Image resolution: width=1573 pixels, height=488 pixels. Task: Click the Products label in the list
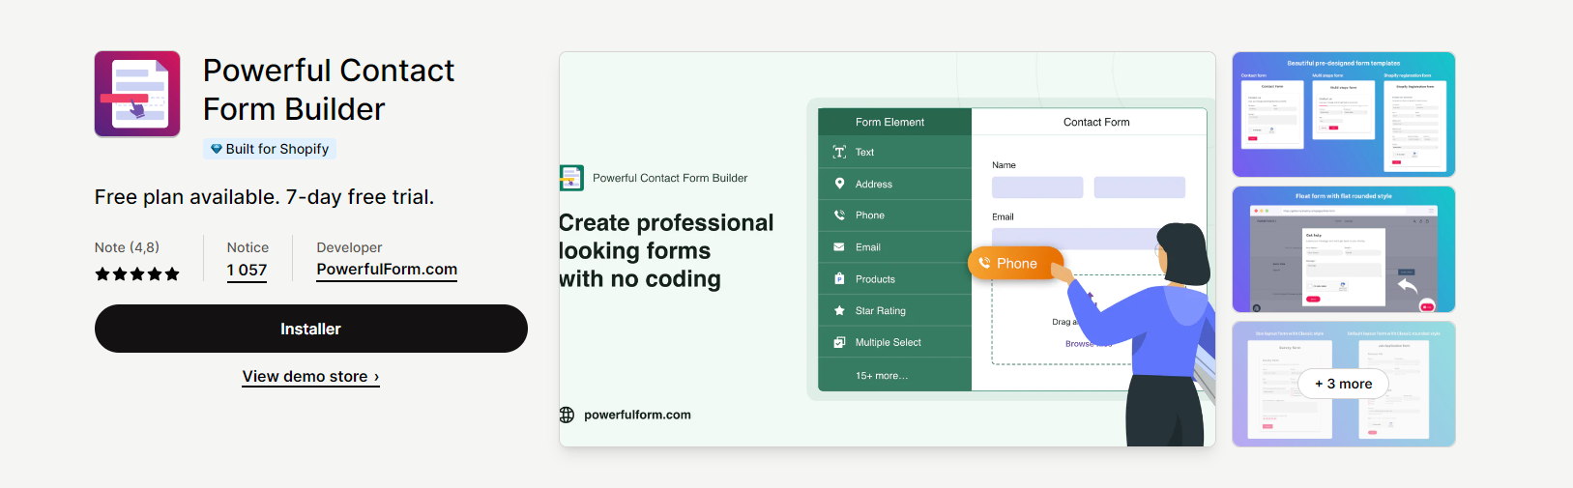pos(875,279)
